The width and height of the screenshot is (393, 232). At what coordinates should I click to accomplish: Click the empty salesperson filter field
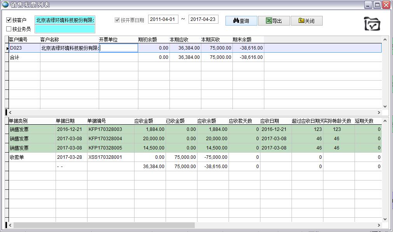(65, 29)
